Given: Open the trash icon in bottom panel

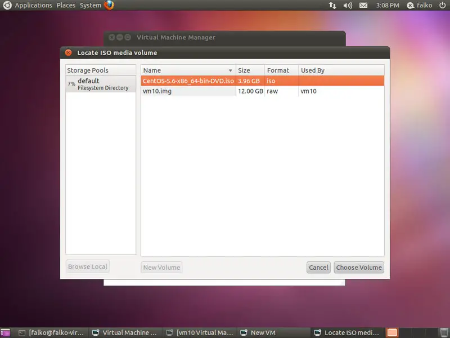Looking at the screenshot, I should pos(444,332).
